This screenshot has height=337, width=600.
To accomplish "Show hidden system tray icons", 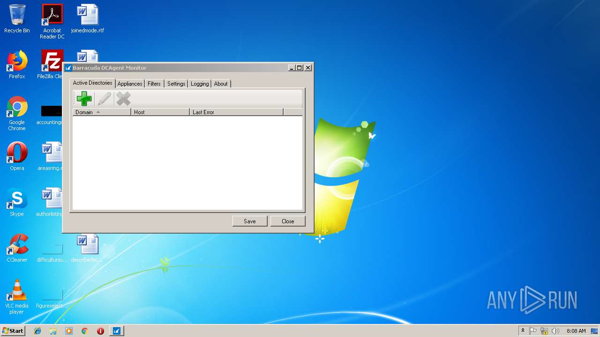I will pos(523,331).
